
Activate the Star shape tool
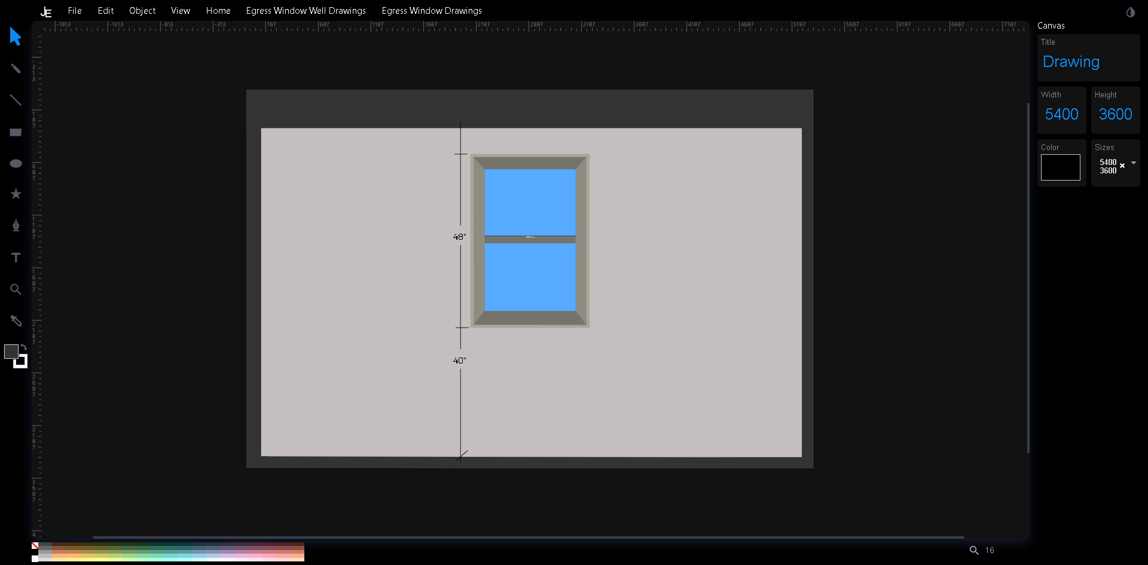click(16, 194)
